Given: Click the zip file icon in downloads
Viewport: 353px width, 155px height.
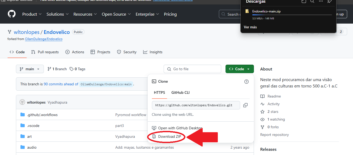Looking at the screenshot, I should 247,11.
